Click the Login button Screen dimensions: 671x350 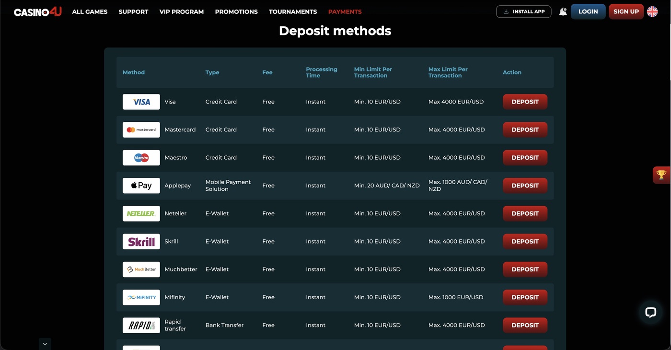click(588, 12)
